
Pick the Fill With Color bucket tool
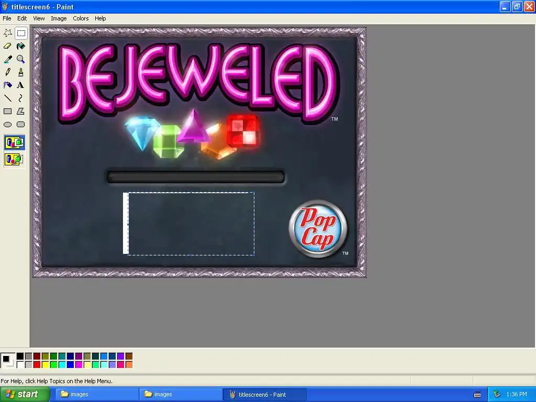coord(21,46)
